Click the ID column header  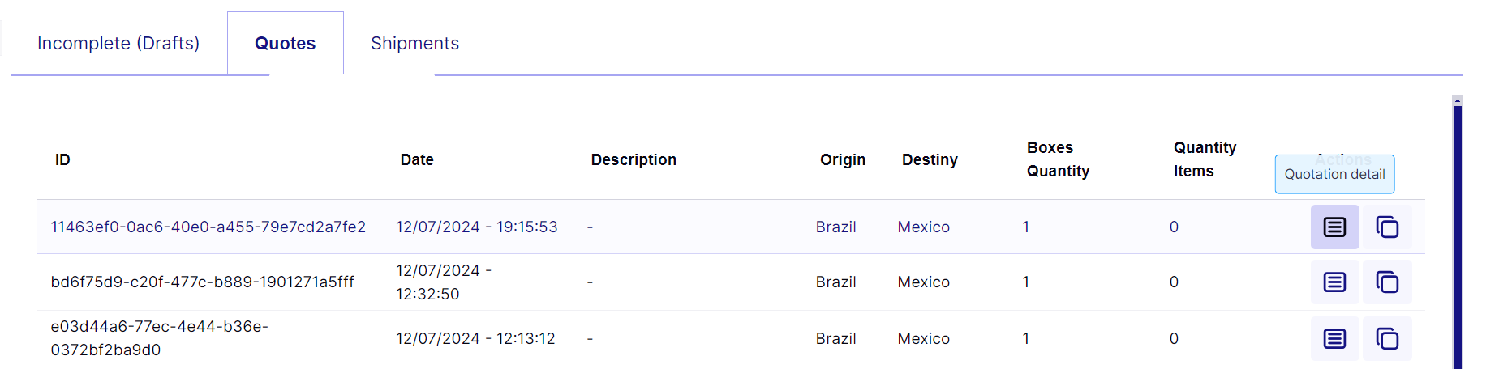point(62,159)
